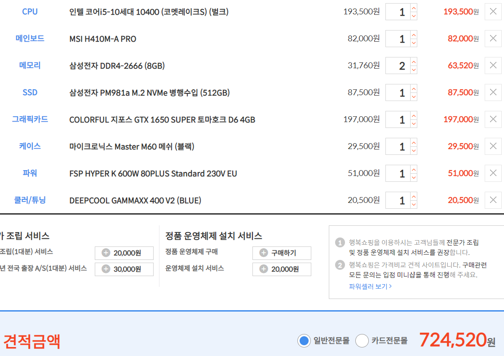Image resolution: width=504 pixels, height=356 pixels.
Task: Open 마이크로닉스 Master M60 메쉬 product
Action: [x=132, y=146]
